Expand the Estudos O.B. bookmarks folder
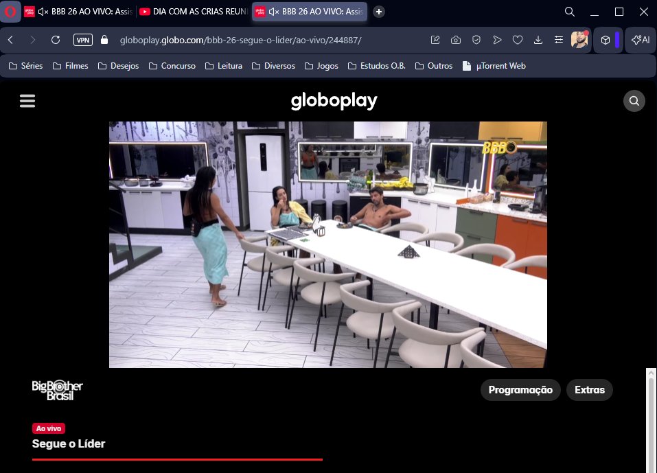This screenshot has width=657, height=473. pyautogui.click(x=377, y=66)
